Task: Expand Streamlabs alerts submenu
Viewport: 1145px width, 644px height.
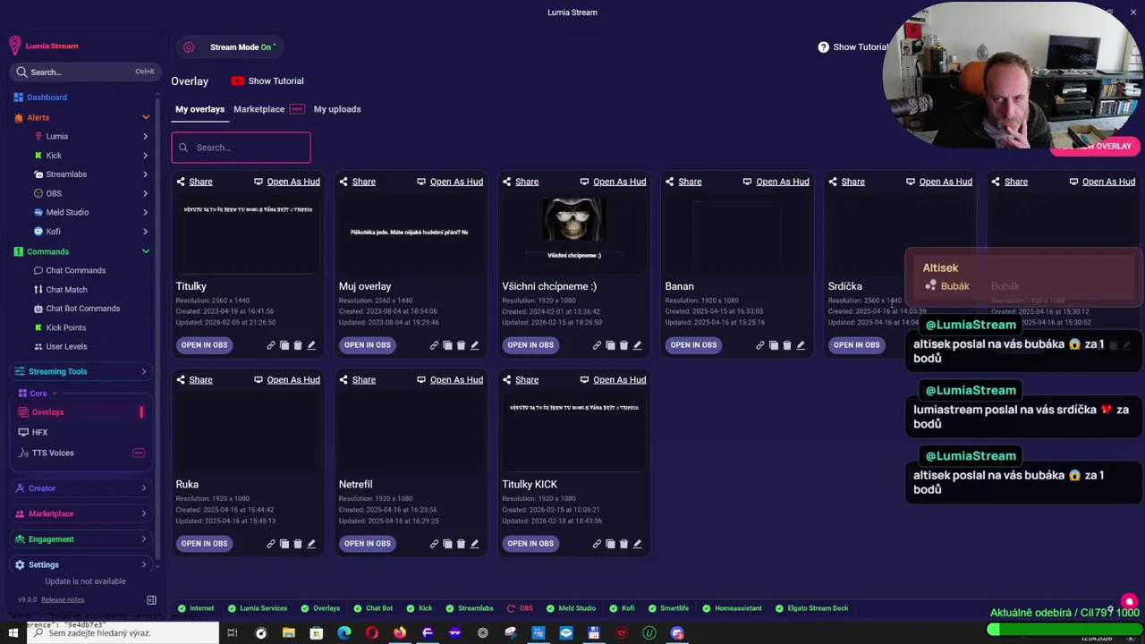Action: (145, 174)
